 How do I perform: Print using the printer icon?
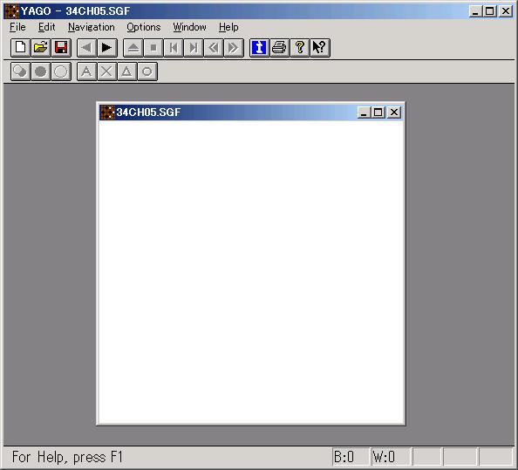[279, 48]
